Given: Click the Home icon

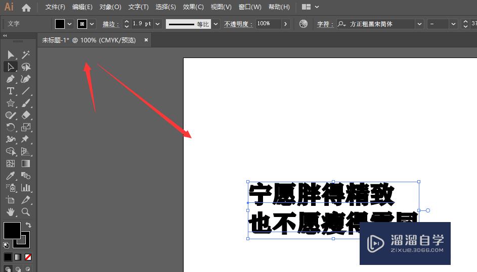Looking at the screenshot, I should [26, 7].
